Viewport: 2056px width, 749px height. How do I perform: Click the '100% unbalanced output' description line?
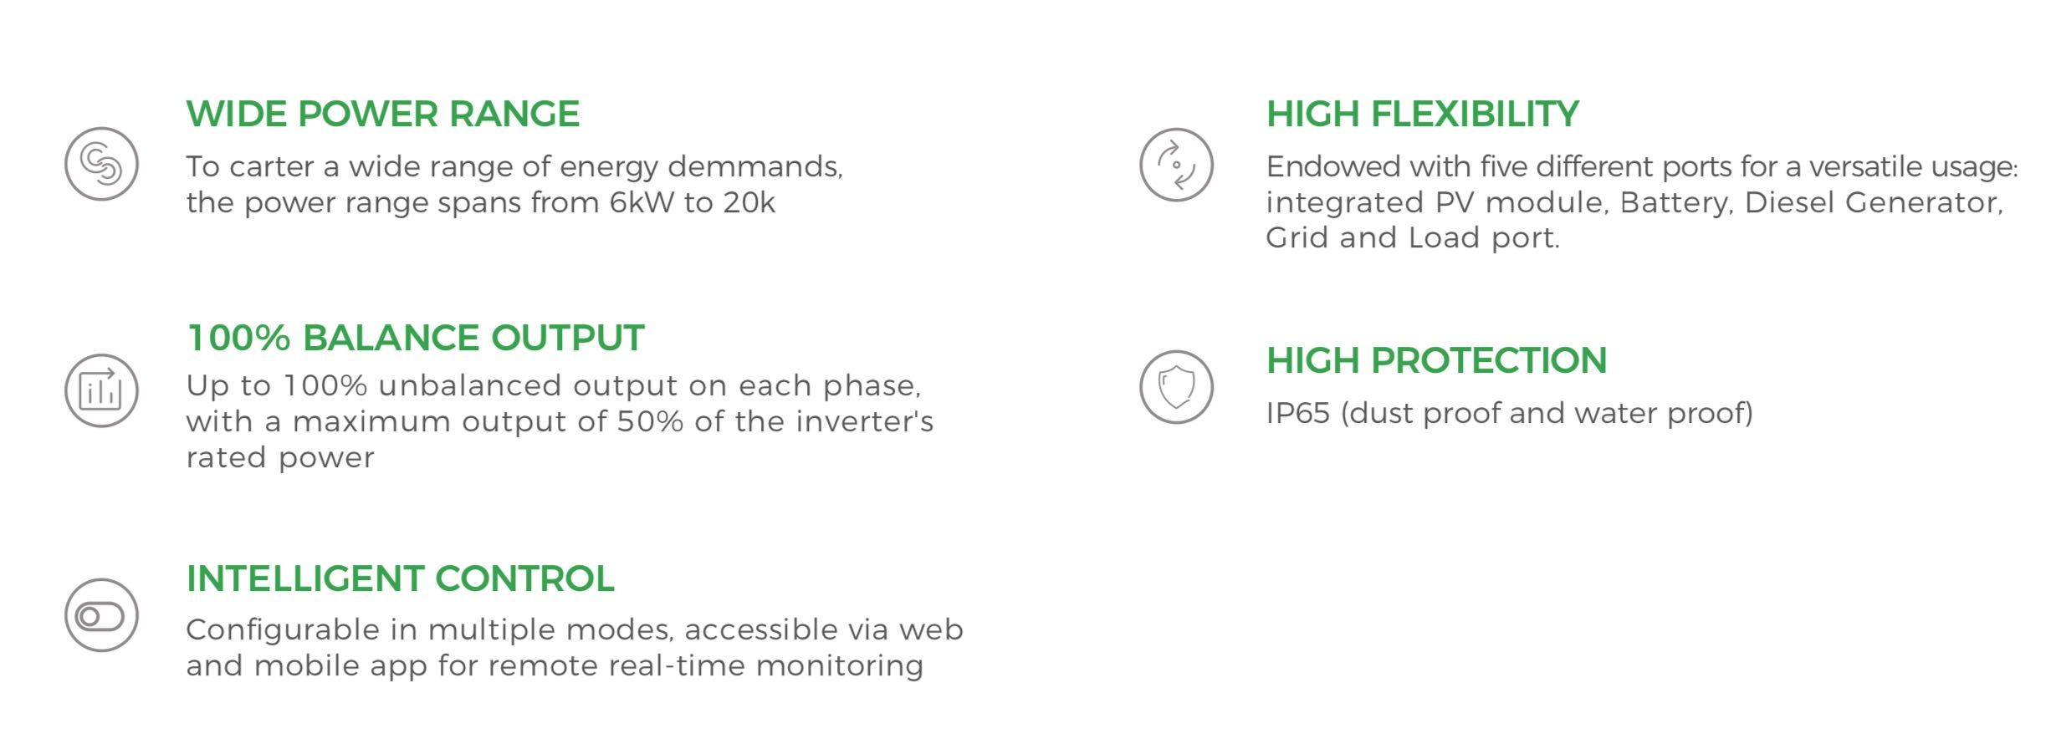pyautogui.click(x=554, y=386)
